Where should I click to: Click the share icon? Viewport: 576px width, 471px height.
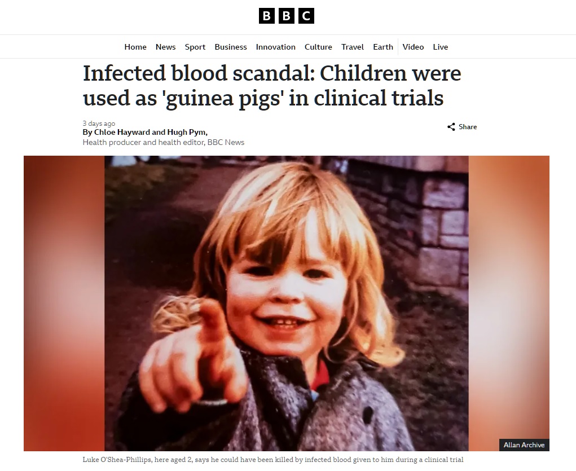451,127
